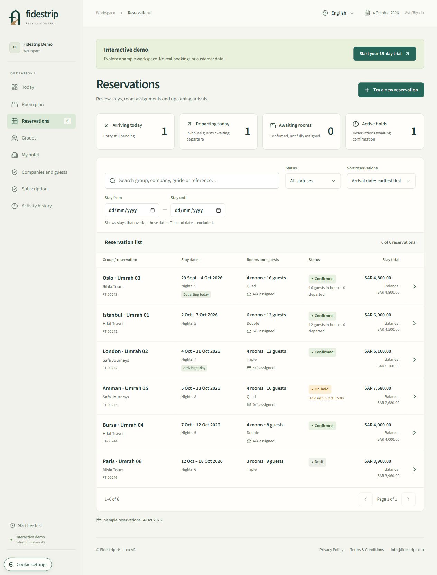This screenshot has width=437, height=575.
Task: Select Groups in the sidebar menu
Action: 41,138
